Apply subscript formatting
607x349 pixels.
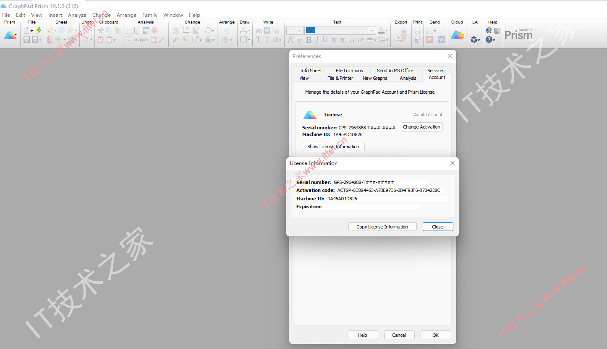coord(343,40)
